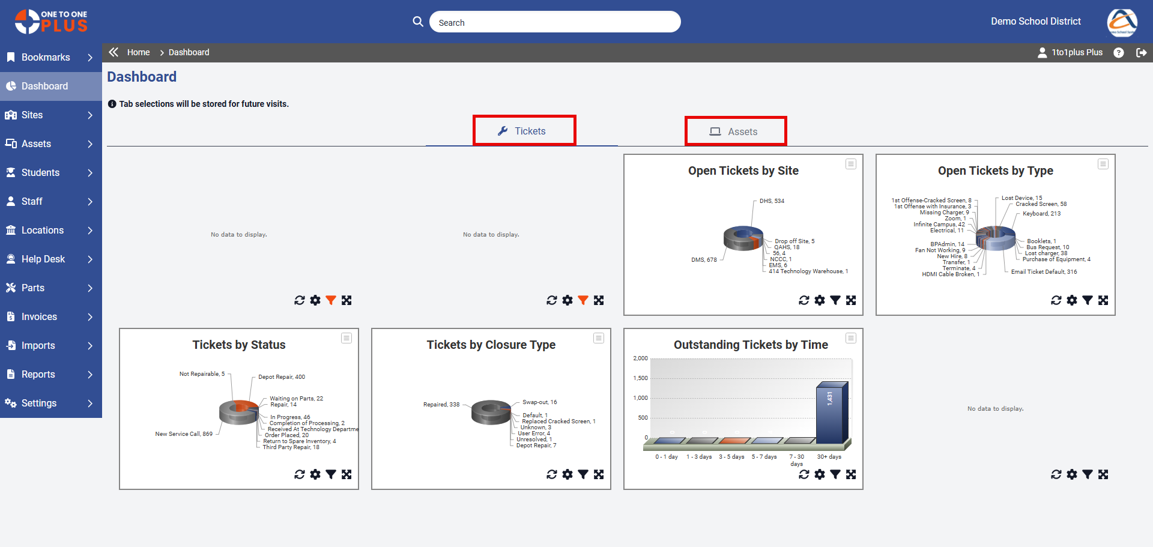
Task: Select the Tickets tab
Action: point(524,131)
